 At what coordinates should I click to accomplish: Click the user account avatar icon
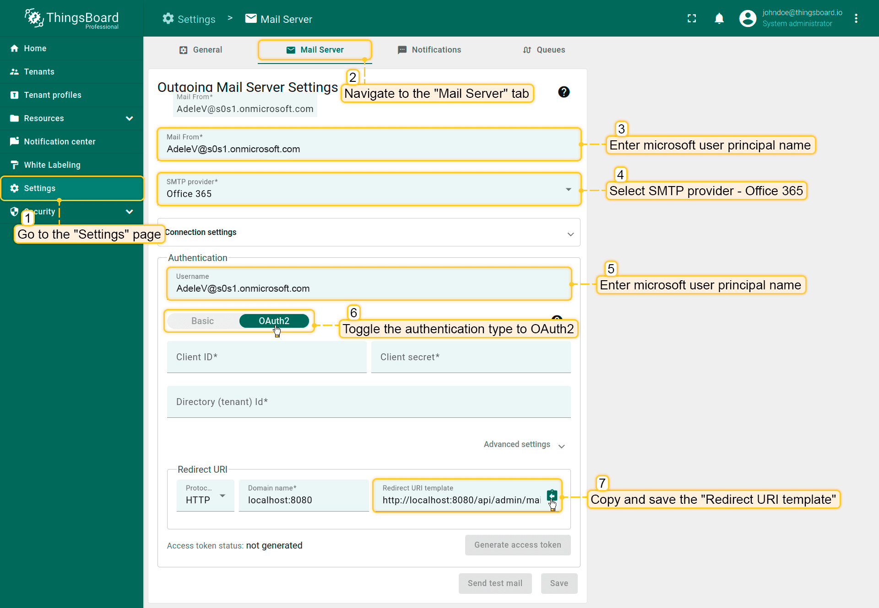pyautogui.click(x=748, y=18)
